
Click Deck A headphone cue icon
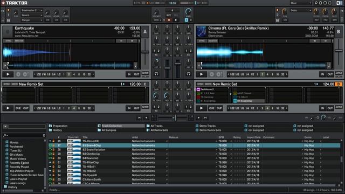[x=156, y=74]
